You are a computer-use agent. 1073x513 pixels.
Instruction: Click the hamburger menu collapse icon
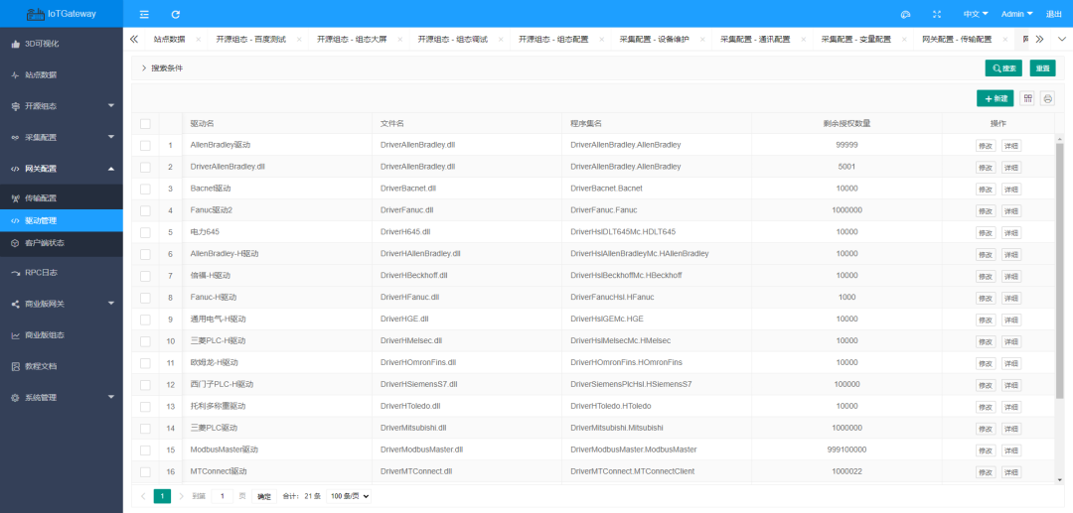(x=144, y=14)
